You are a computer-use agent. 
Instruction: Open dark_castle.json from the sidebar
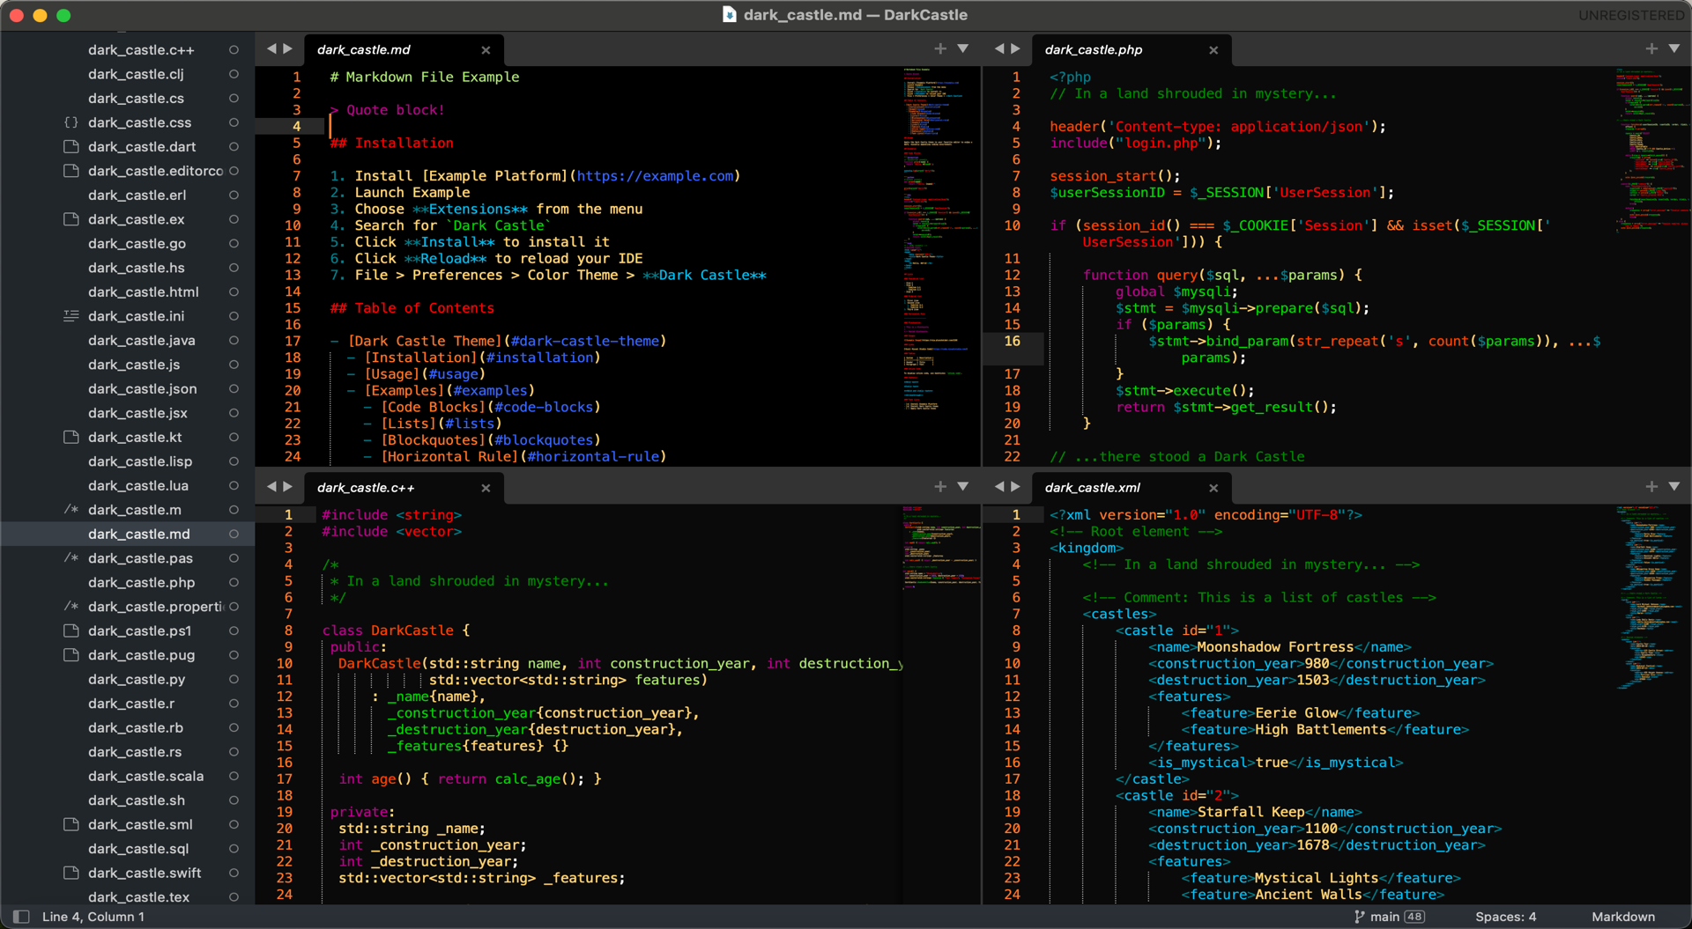[x=142, y=389]
